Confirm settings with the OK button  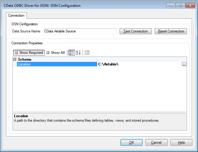[x=132, y=142]
